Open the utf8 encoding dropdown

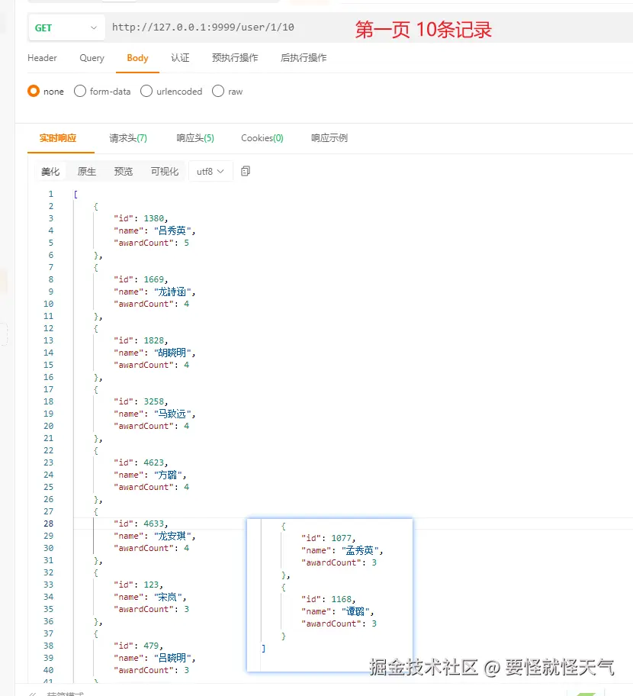(x=210, y=172)
